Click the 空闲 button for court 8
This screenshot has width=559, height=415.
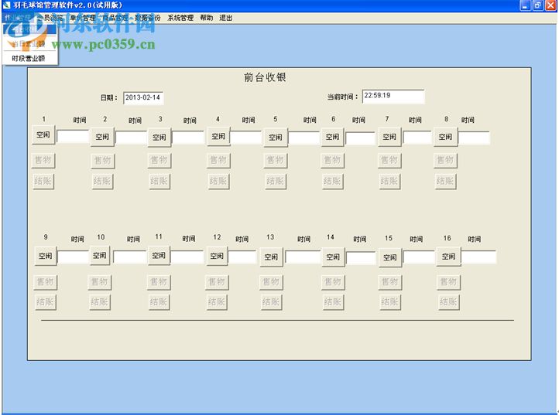(445, 137)
